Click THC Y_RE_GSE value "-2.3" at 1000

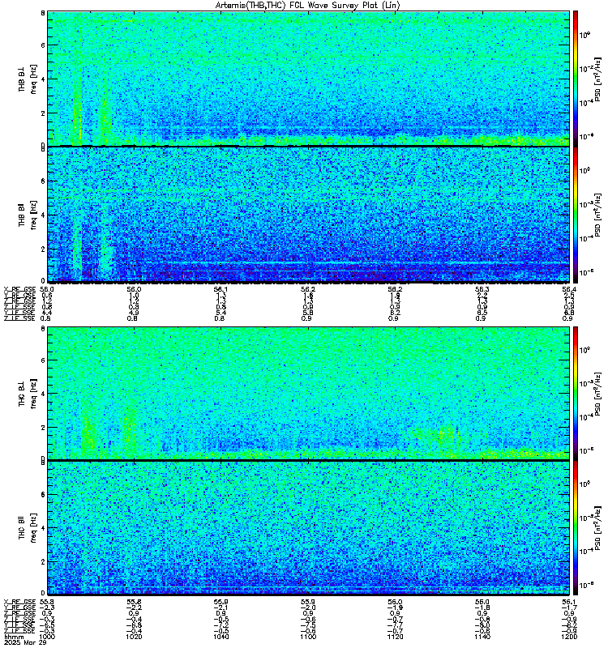click(x=47, y=607)
